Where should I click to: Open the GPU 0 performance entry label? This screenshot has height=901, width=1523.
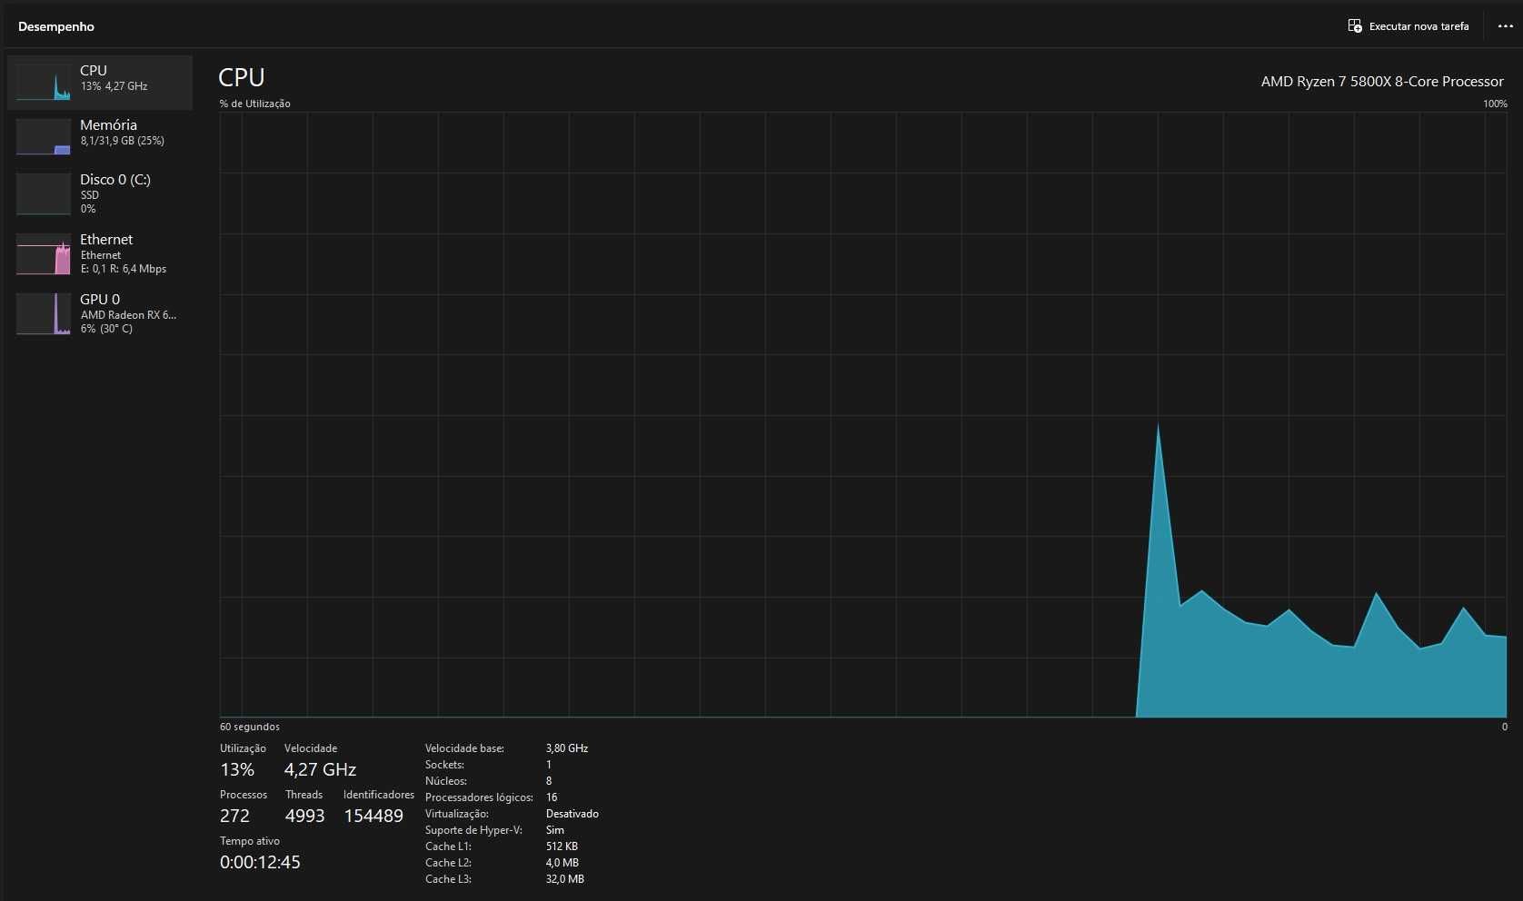[x=100, y=300]
